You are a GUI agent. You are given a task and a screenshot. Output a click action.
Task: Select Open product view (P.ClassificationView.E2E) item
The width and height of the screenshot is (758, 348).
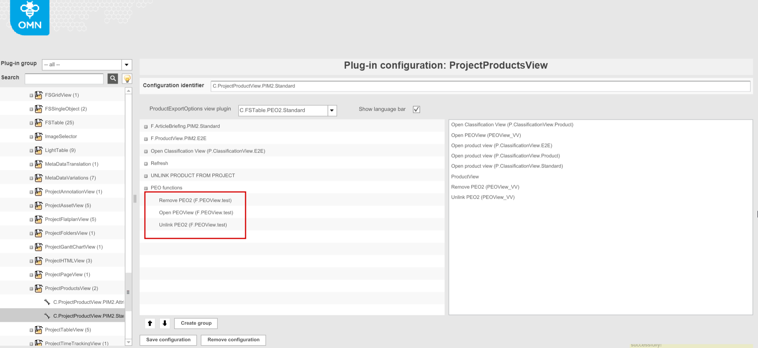501,145
